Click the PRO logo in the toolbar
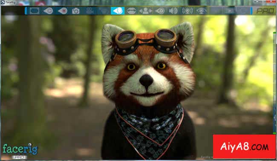The width and height of the screenshot is (277, 161). coord(265,11)
